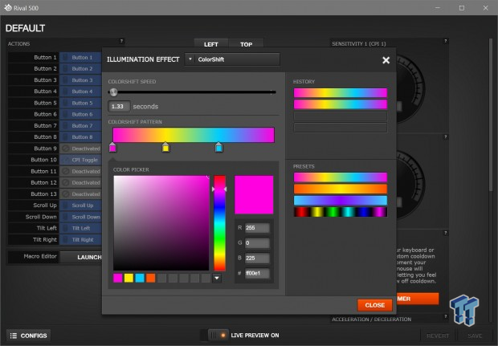Viewport: 498px width, 346px height.
Task: Select the cyan gradient stop marker
Action: tap(218, 147)
